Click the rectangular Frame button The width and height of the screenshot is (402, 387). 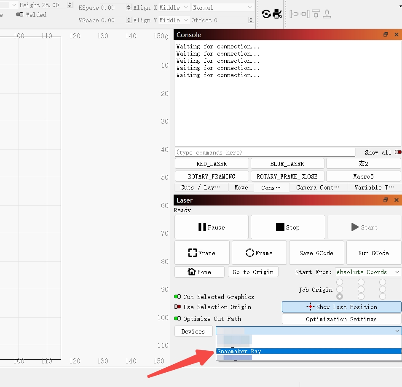[x=202, y=253]
